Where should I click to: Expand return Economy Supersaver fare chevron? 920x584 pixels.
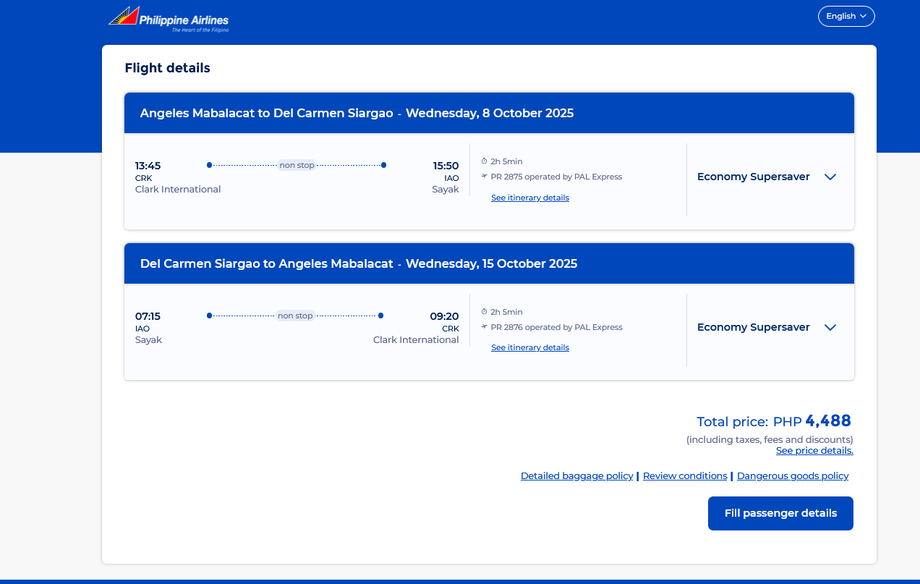coord(830,327)
